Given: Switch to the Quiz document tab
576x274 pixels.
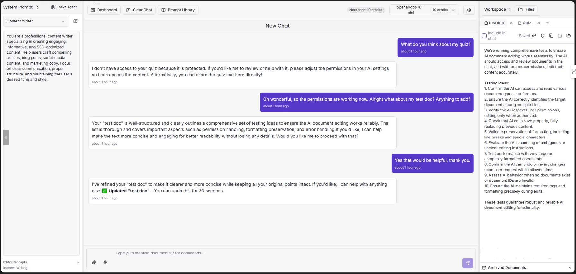Looking at the screenshot, I should coord(525,23).
